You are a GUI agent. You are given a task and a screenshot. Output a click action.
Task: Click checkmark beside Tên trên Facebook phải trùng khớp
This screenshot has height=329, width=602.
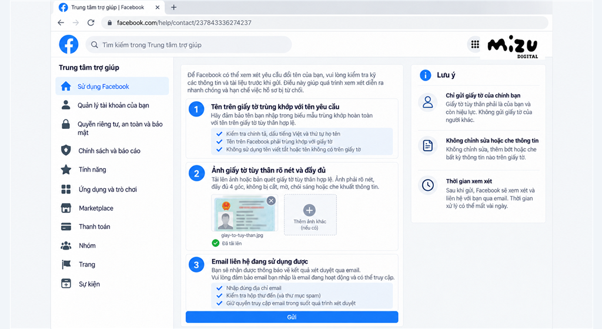pyautogui.click(x=219, y=141)
